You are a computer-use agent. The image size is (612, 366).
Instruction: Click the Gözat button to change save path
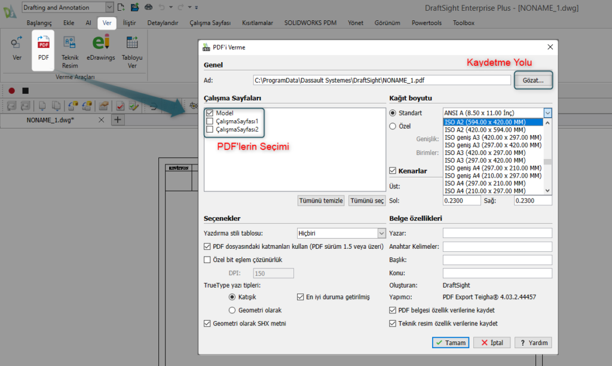[x=533, y=80]
